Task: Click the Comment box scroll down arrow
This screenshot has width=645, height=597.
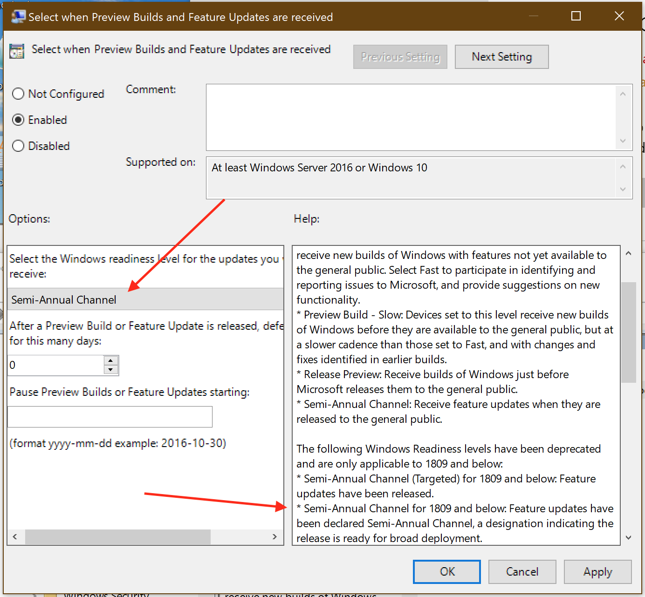Action: pyautogui.click(x=623, y=141)
